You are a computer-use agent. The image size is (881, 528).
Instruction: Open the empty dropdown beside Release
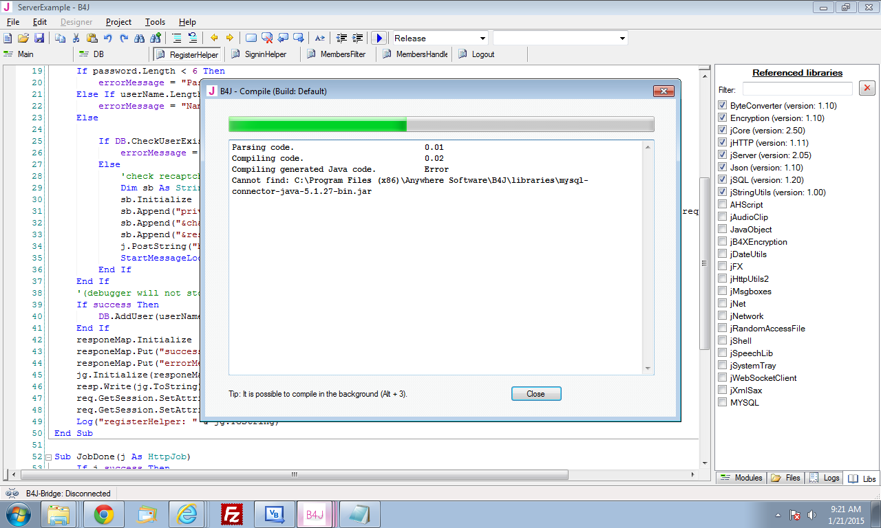pyautogui.click(x=560, y=38)
